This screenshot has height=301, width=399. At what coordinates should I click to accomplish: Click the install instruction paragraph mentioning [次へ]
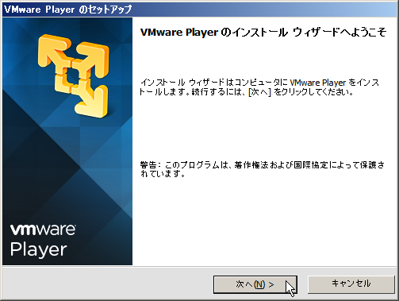pos(259,87)
